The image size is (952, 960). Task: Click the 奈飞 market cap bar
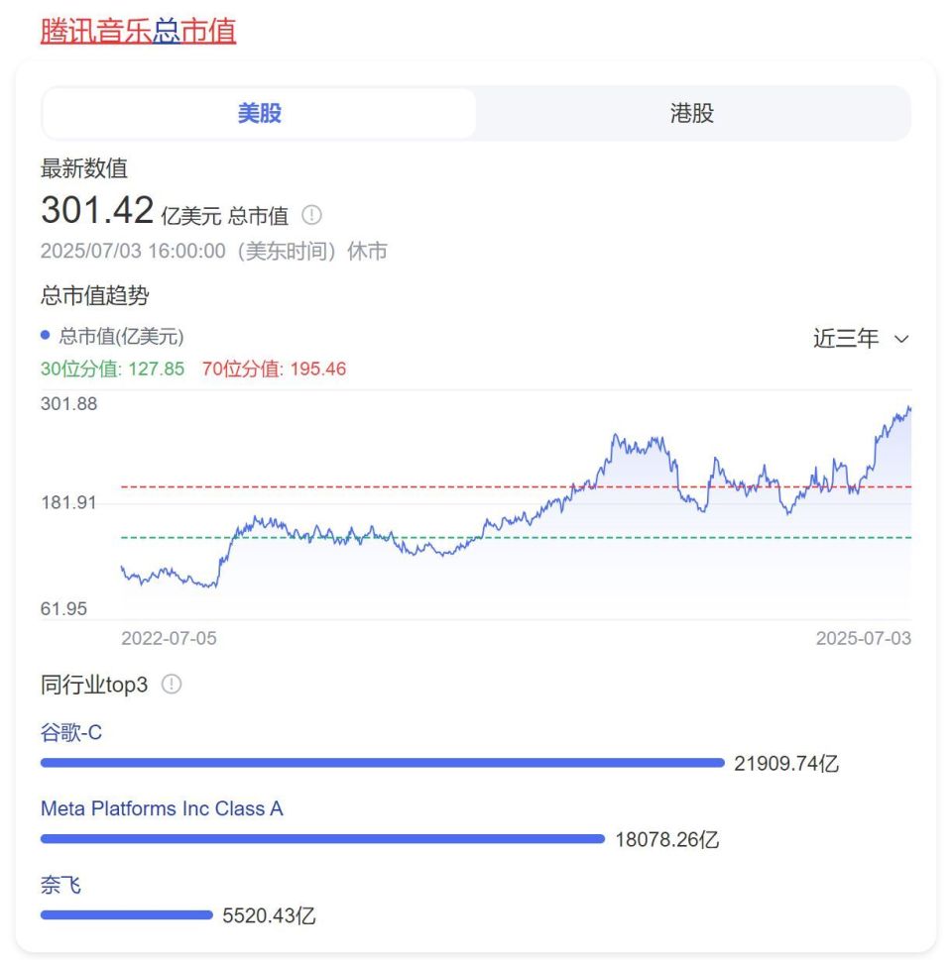pos(127,914)
